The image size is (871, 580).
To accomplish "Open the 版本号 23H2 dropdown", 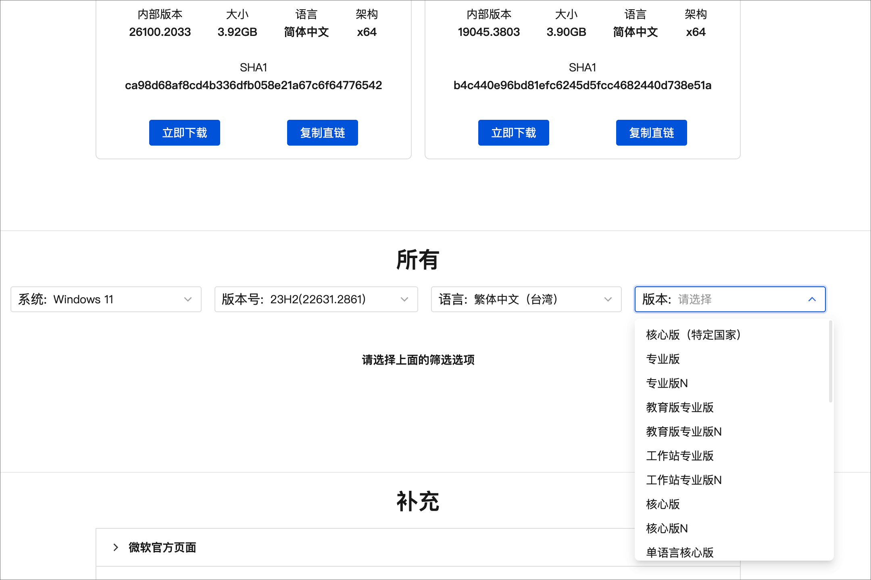I will 316,299.
